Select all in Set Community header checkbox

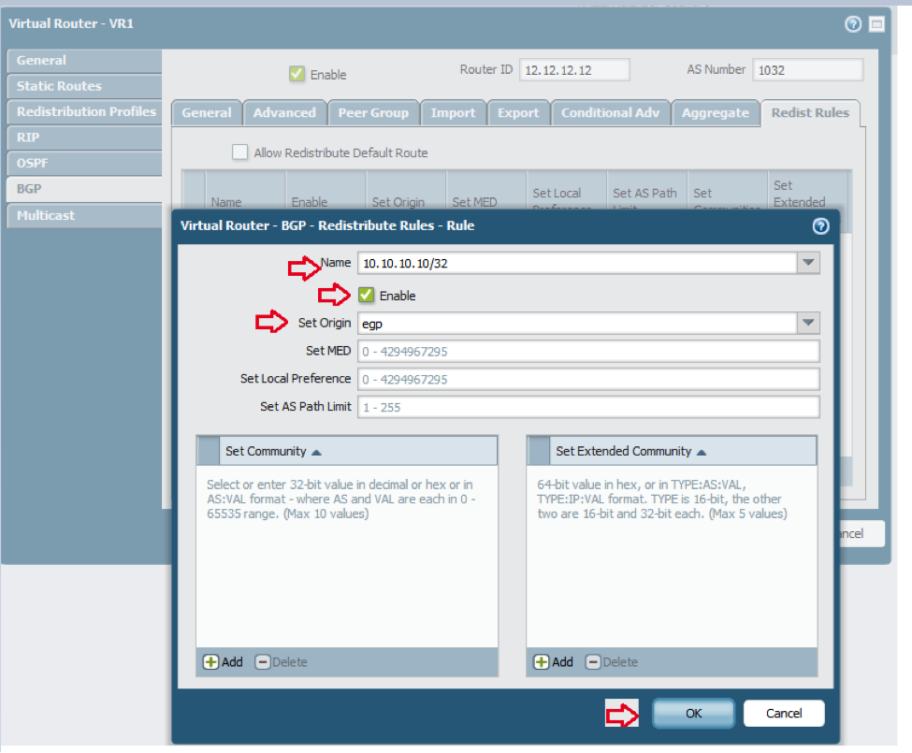pyautogui.click(x=209, y=451)
